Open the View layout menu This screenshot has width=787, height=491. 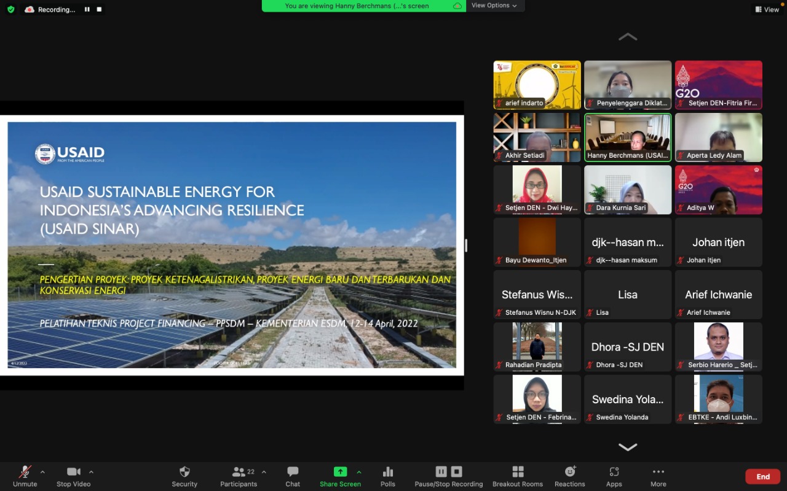(767, 9)
